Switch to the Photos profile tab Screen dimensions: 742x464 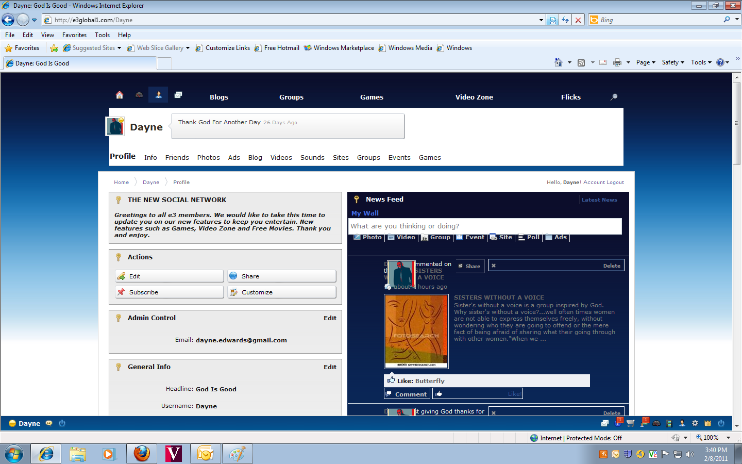(209, 157)
